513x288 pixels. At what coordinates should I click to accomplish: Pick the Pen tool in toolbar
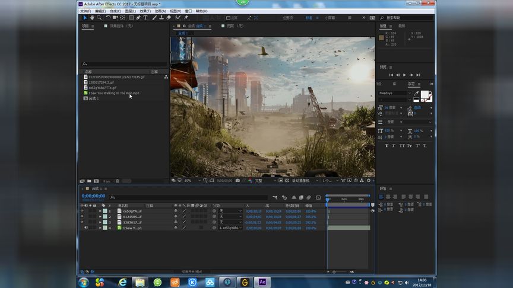tap(138, 18)
